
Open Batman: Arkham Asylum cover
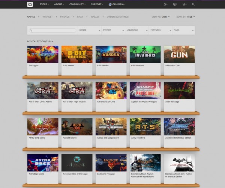point(145,163)
